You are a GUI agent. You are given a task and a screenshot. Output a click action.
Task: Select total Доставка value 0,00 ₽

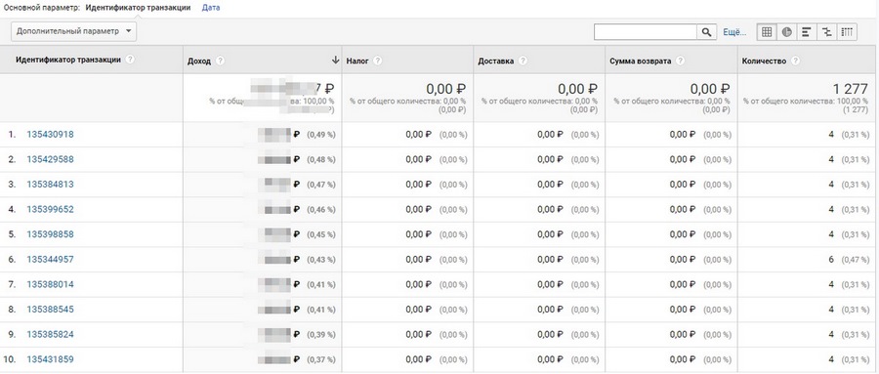click(578, 89)
